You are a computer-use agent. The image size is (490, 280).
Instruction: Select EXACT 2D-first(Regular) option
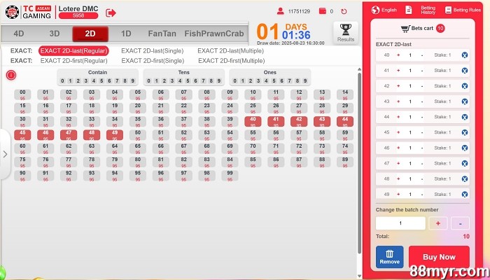73,61
